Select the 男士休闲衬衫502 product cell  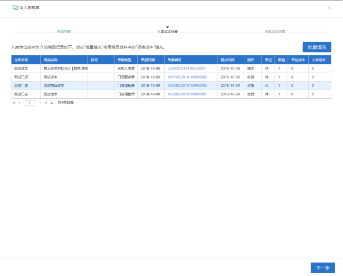click(x=64, y=68)
